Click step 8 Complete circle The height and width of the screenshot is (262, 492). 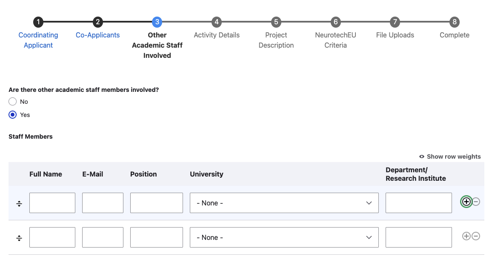pos(455,22)
